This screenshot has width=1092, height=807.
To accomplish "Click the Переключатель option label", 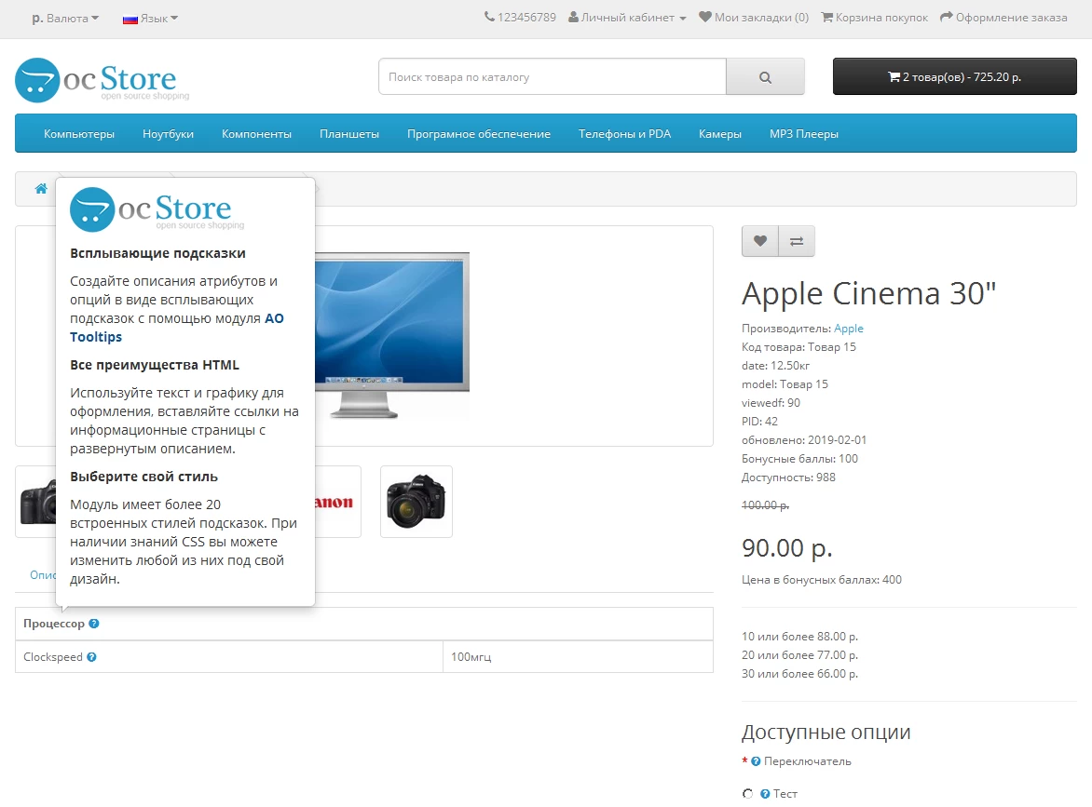I will point(807,761).
